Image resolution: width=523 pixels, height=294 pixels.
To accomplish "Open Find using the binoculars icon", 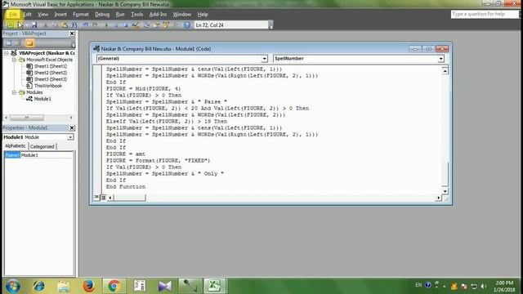I will (74, 25).
